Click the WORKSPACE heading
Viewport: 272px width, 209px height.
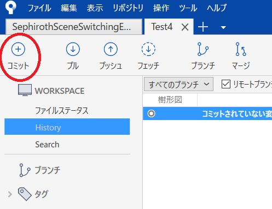[x=60, y=91]
